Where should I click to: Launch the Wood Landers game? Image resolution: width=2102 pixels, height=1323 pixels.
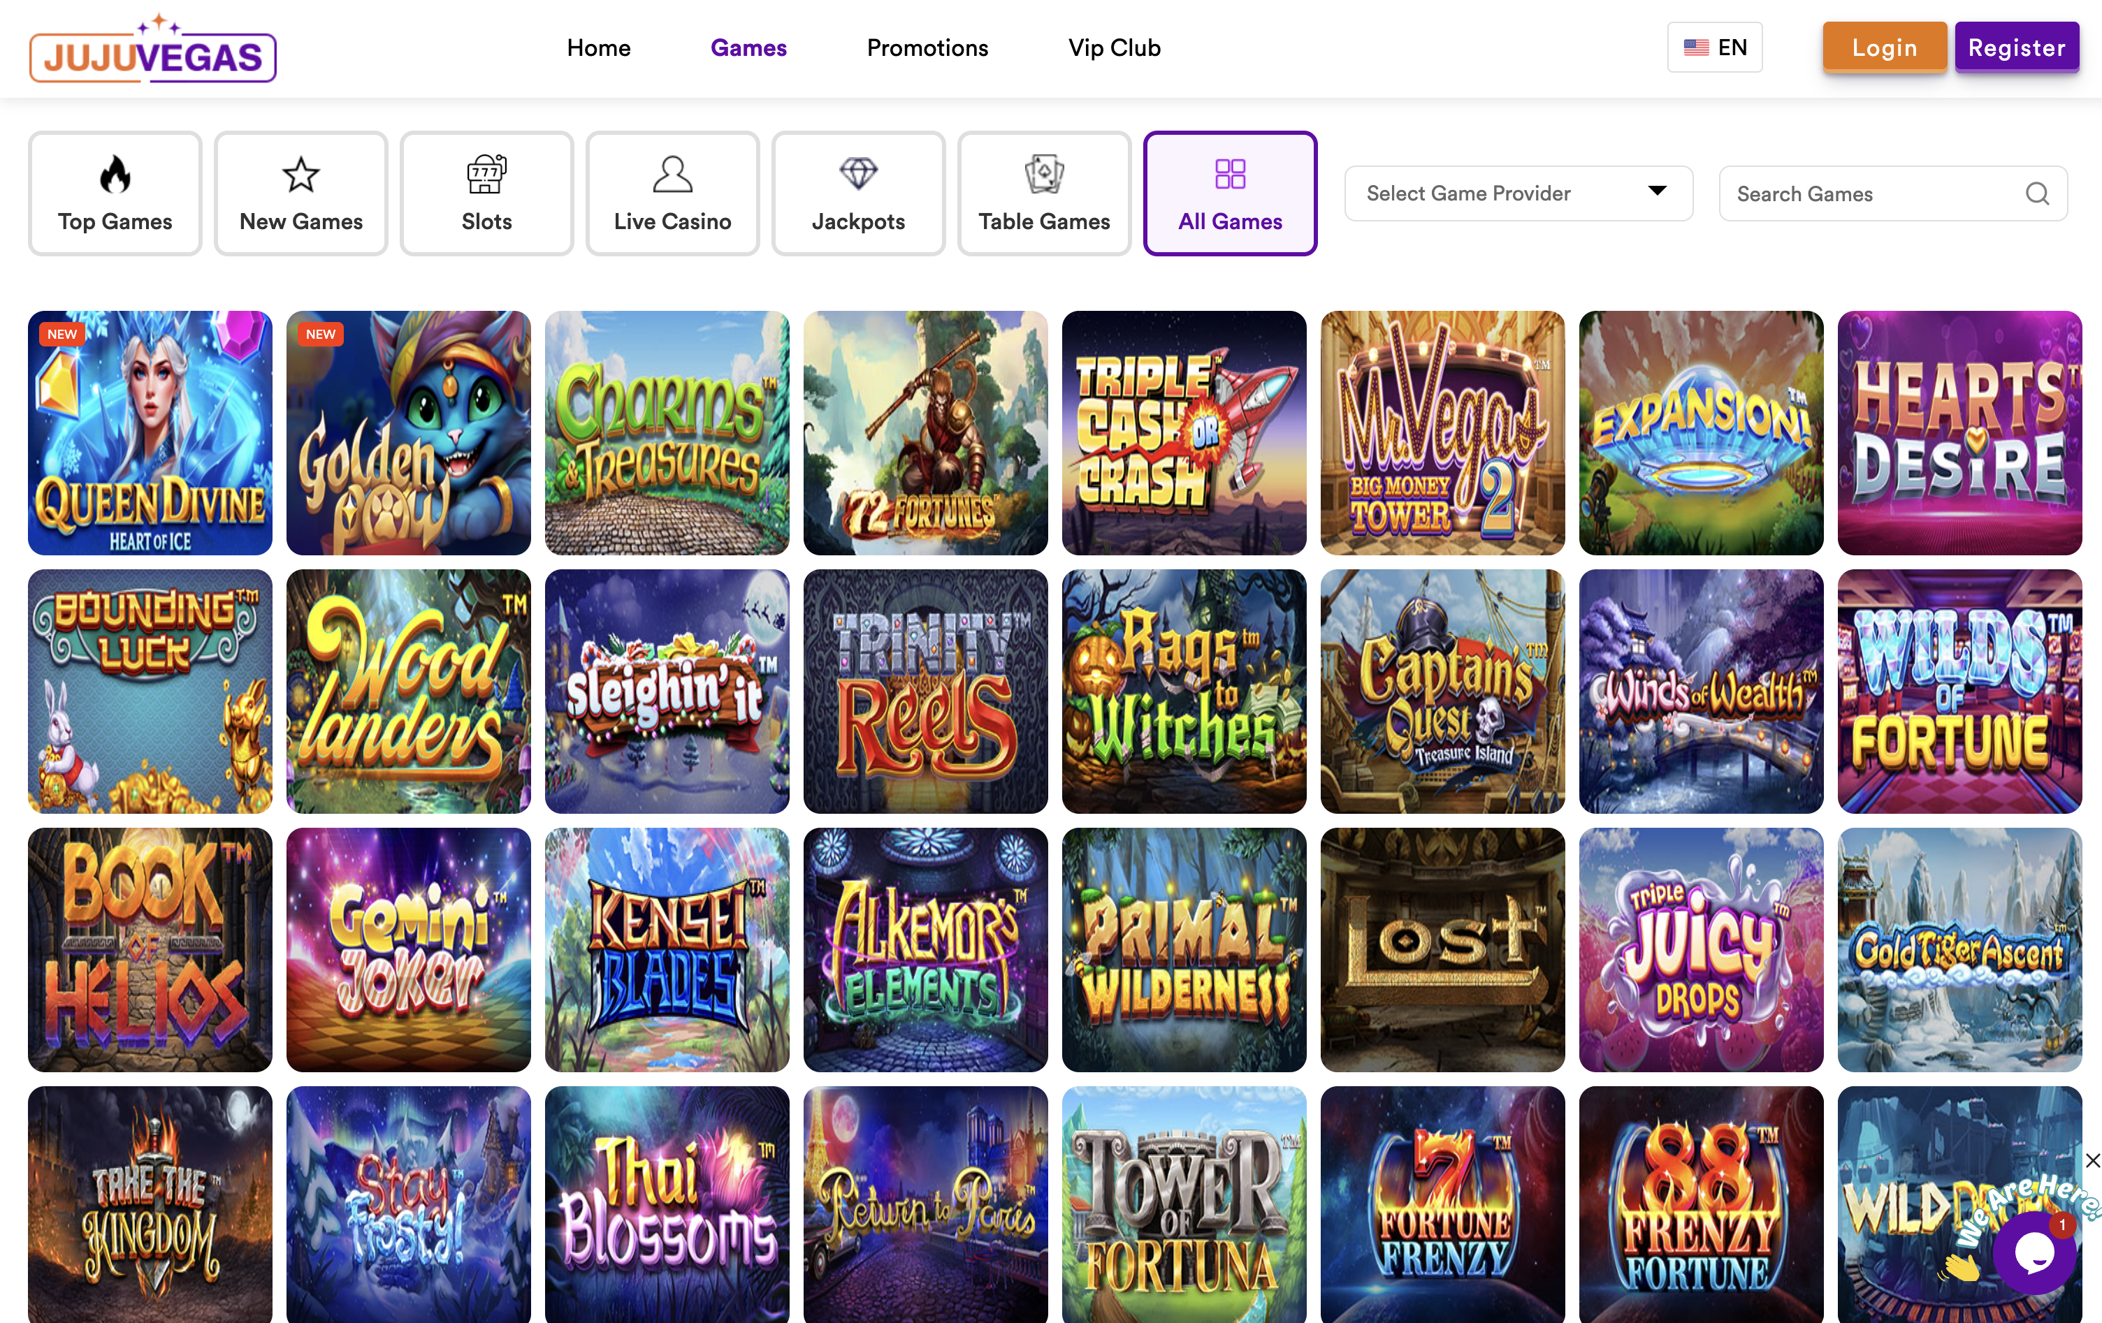409,691
